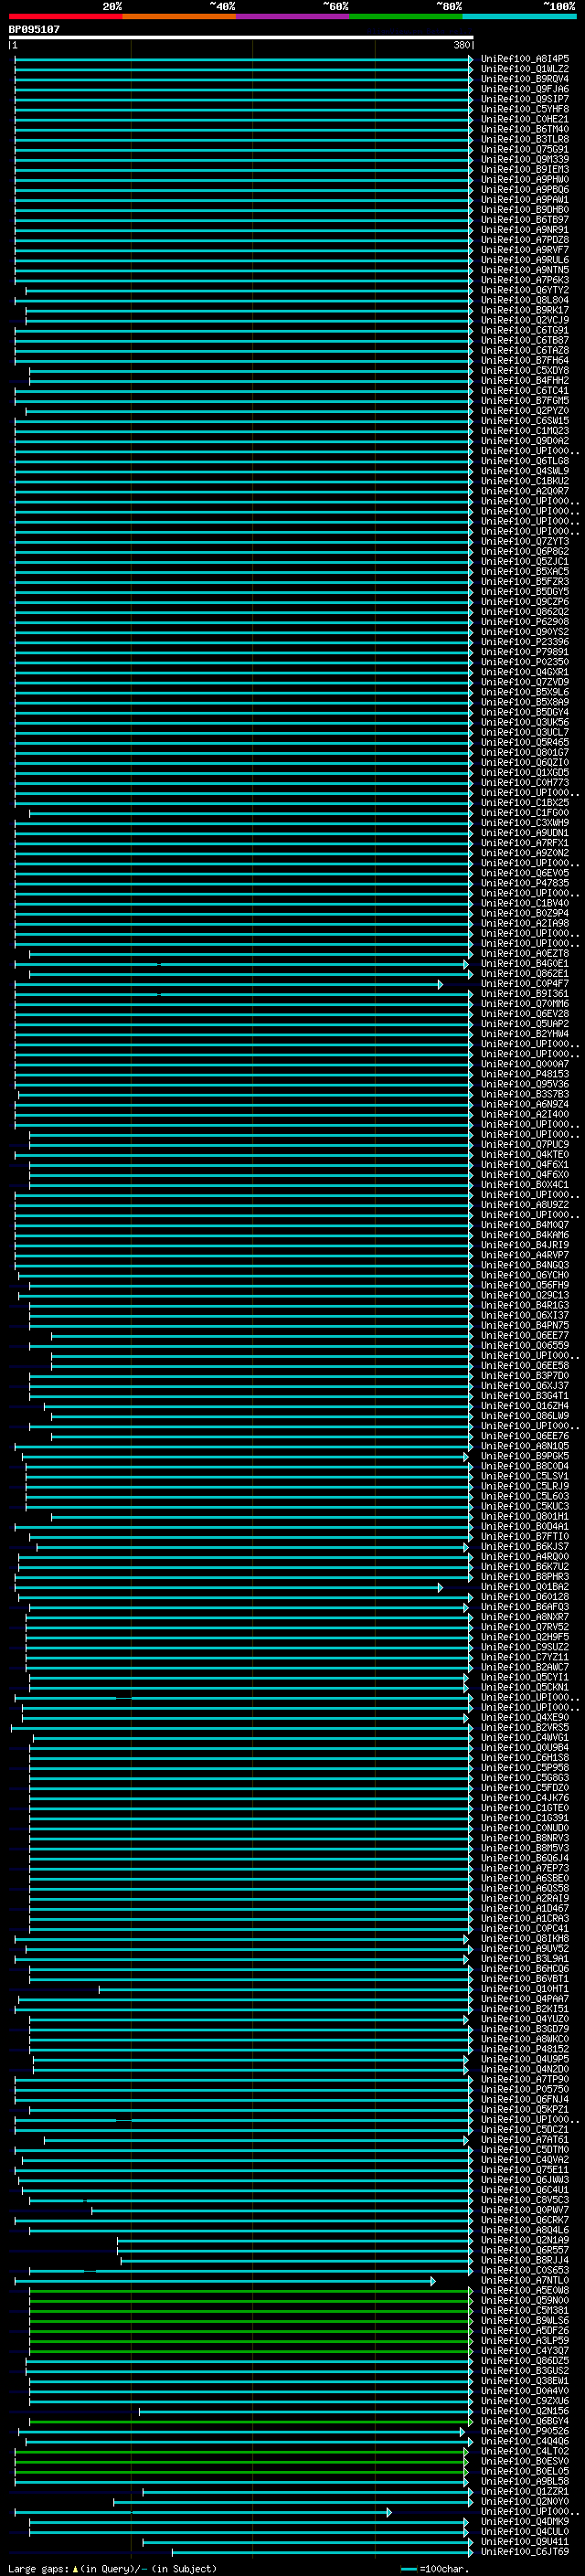Open UniRef100_Q4DMK9 entry
This screenshot has height=2576, width=585.
point(525,2522)
